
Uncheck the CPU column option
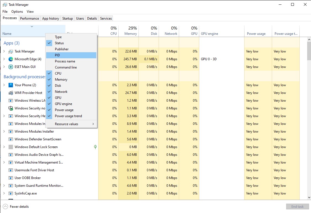[71, 73]
